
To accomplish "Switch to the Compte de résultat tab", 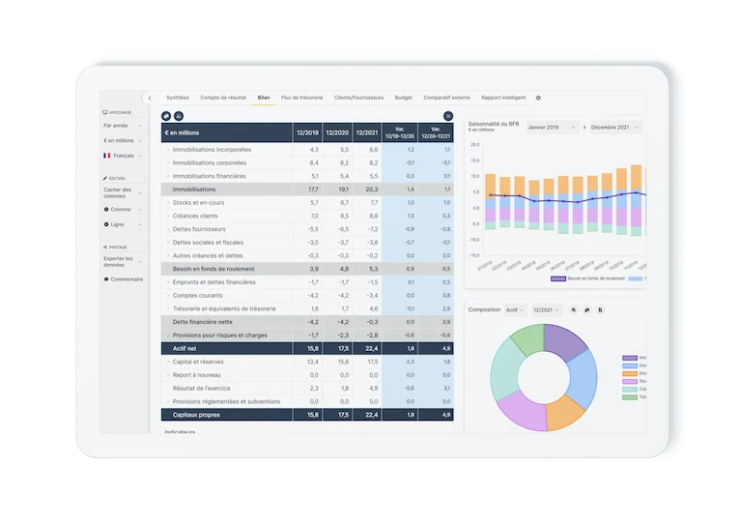I will click(x=222, y=98).
